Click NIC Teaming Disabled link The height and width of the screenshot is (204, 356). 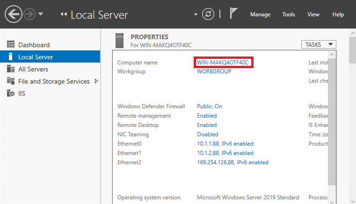tap(208, 134)
